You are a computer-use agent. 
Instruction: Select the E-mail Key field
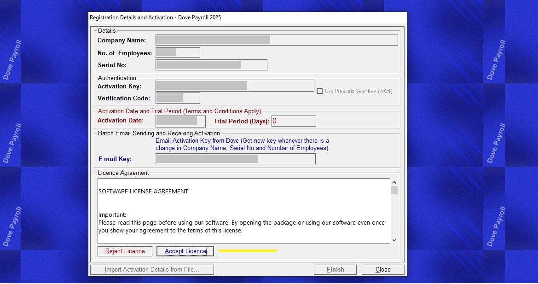click(x=235, y=159)
